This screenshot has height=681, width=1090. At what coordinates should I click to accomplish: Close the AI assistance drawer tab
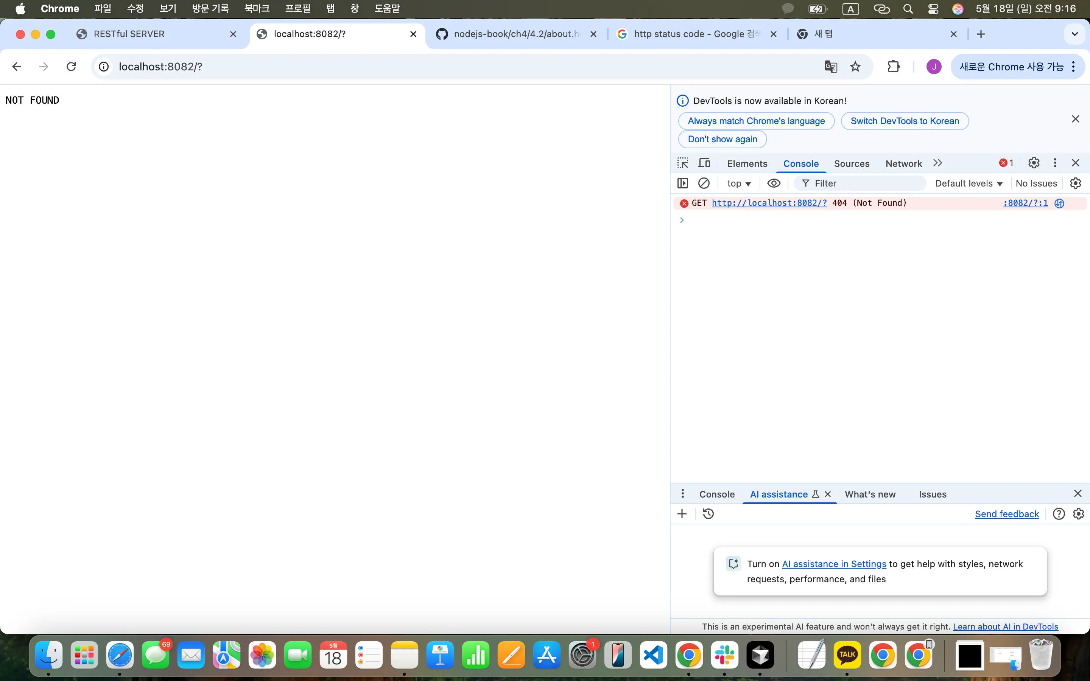827,494
